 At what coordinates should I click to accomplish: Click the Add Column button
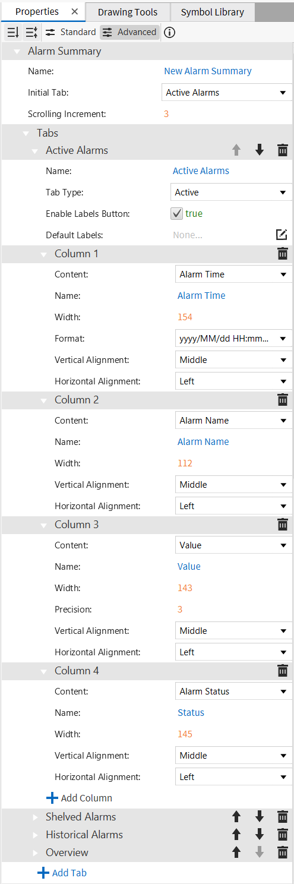(x=80, y=798)
